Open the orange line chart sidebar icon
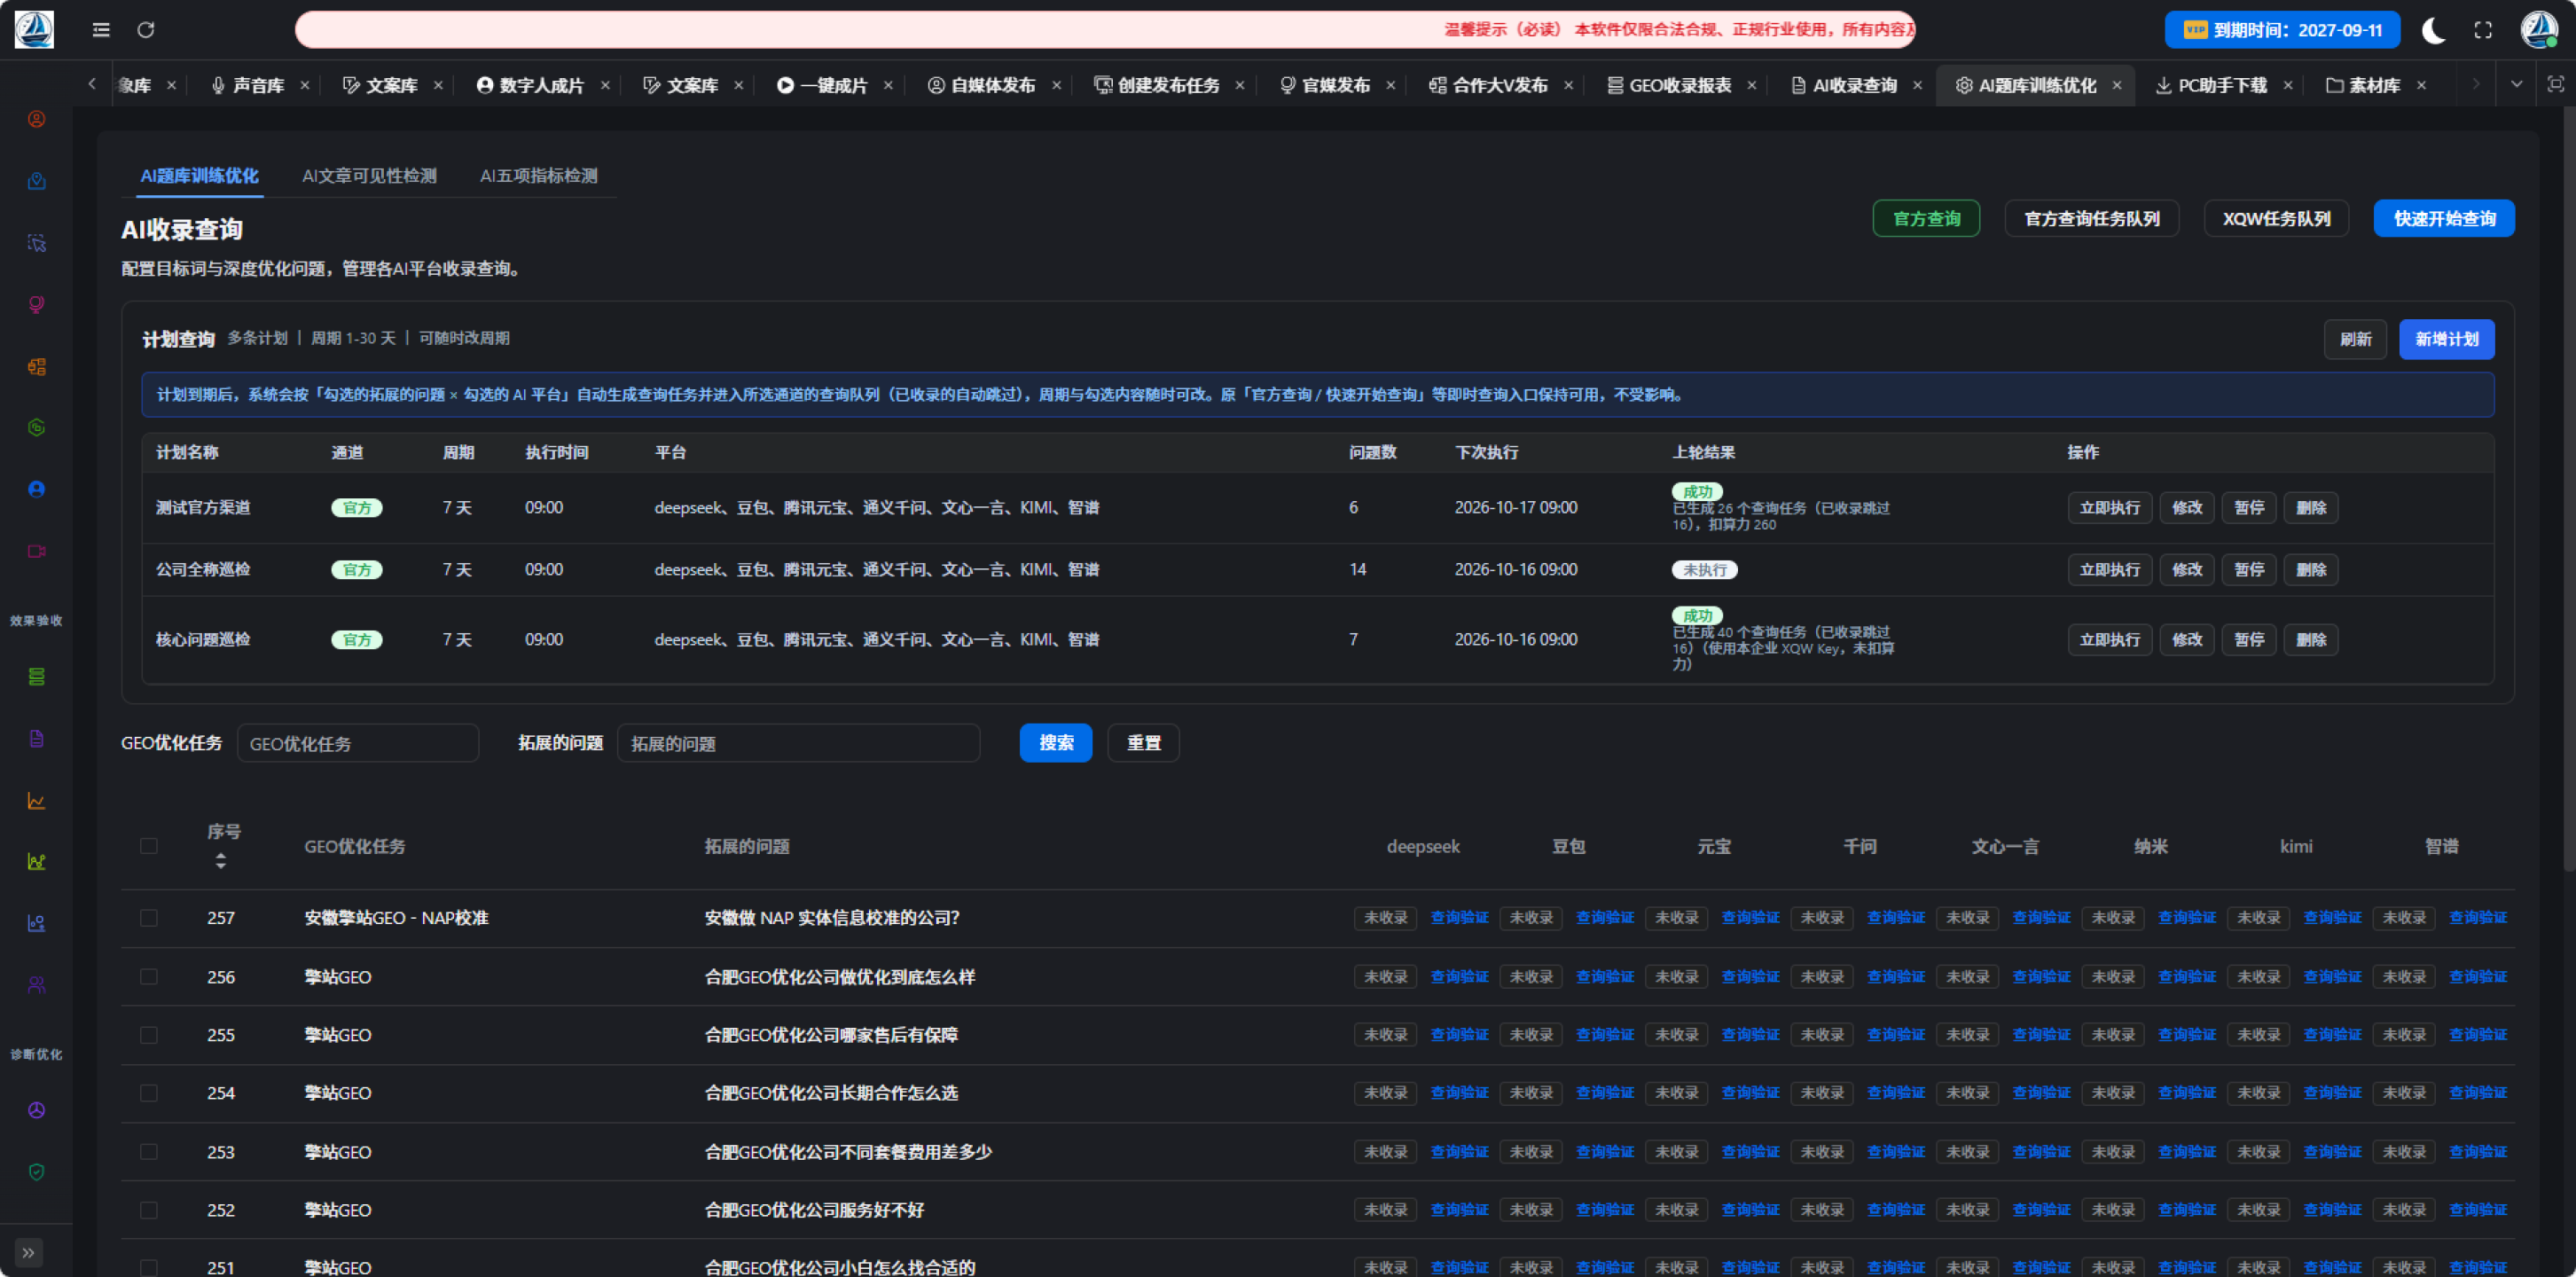Image resolution: width=2576 pixels, height=1277 pixels. 37,801
